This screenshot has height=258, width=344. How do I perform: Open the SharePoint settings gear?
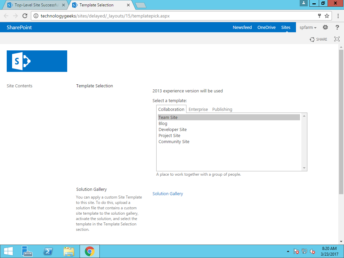[x=325, y=27]
